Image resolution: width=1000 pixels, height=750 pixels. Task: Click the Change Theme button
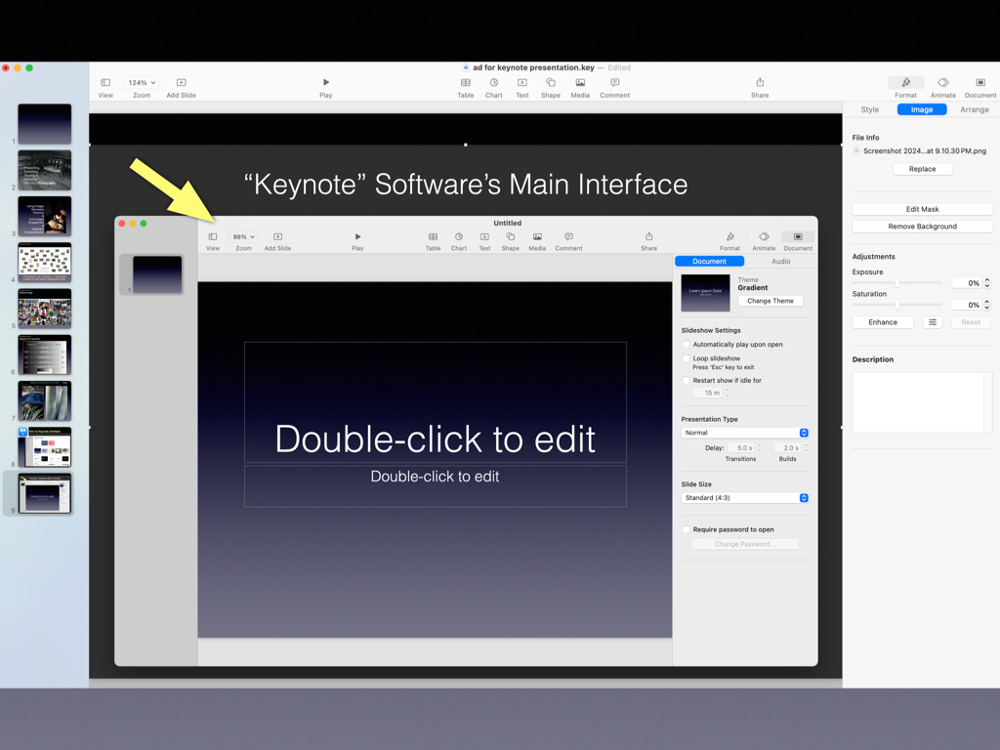[770, 301]
